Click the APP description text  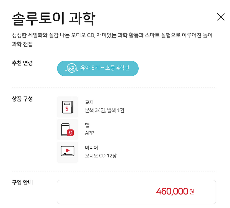point(89,133)
